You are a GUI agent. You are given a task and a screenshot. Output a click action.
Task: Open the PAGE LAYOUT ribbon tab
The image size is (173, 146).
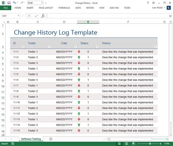tap(46, 8)
